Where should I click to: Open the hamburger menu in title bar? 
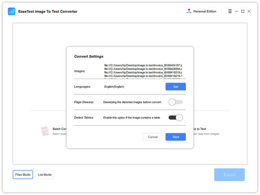coord(230,11)
